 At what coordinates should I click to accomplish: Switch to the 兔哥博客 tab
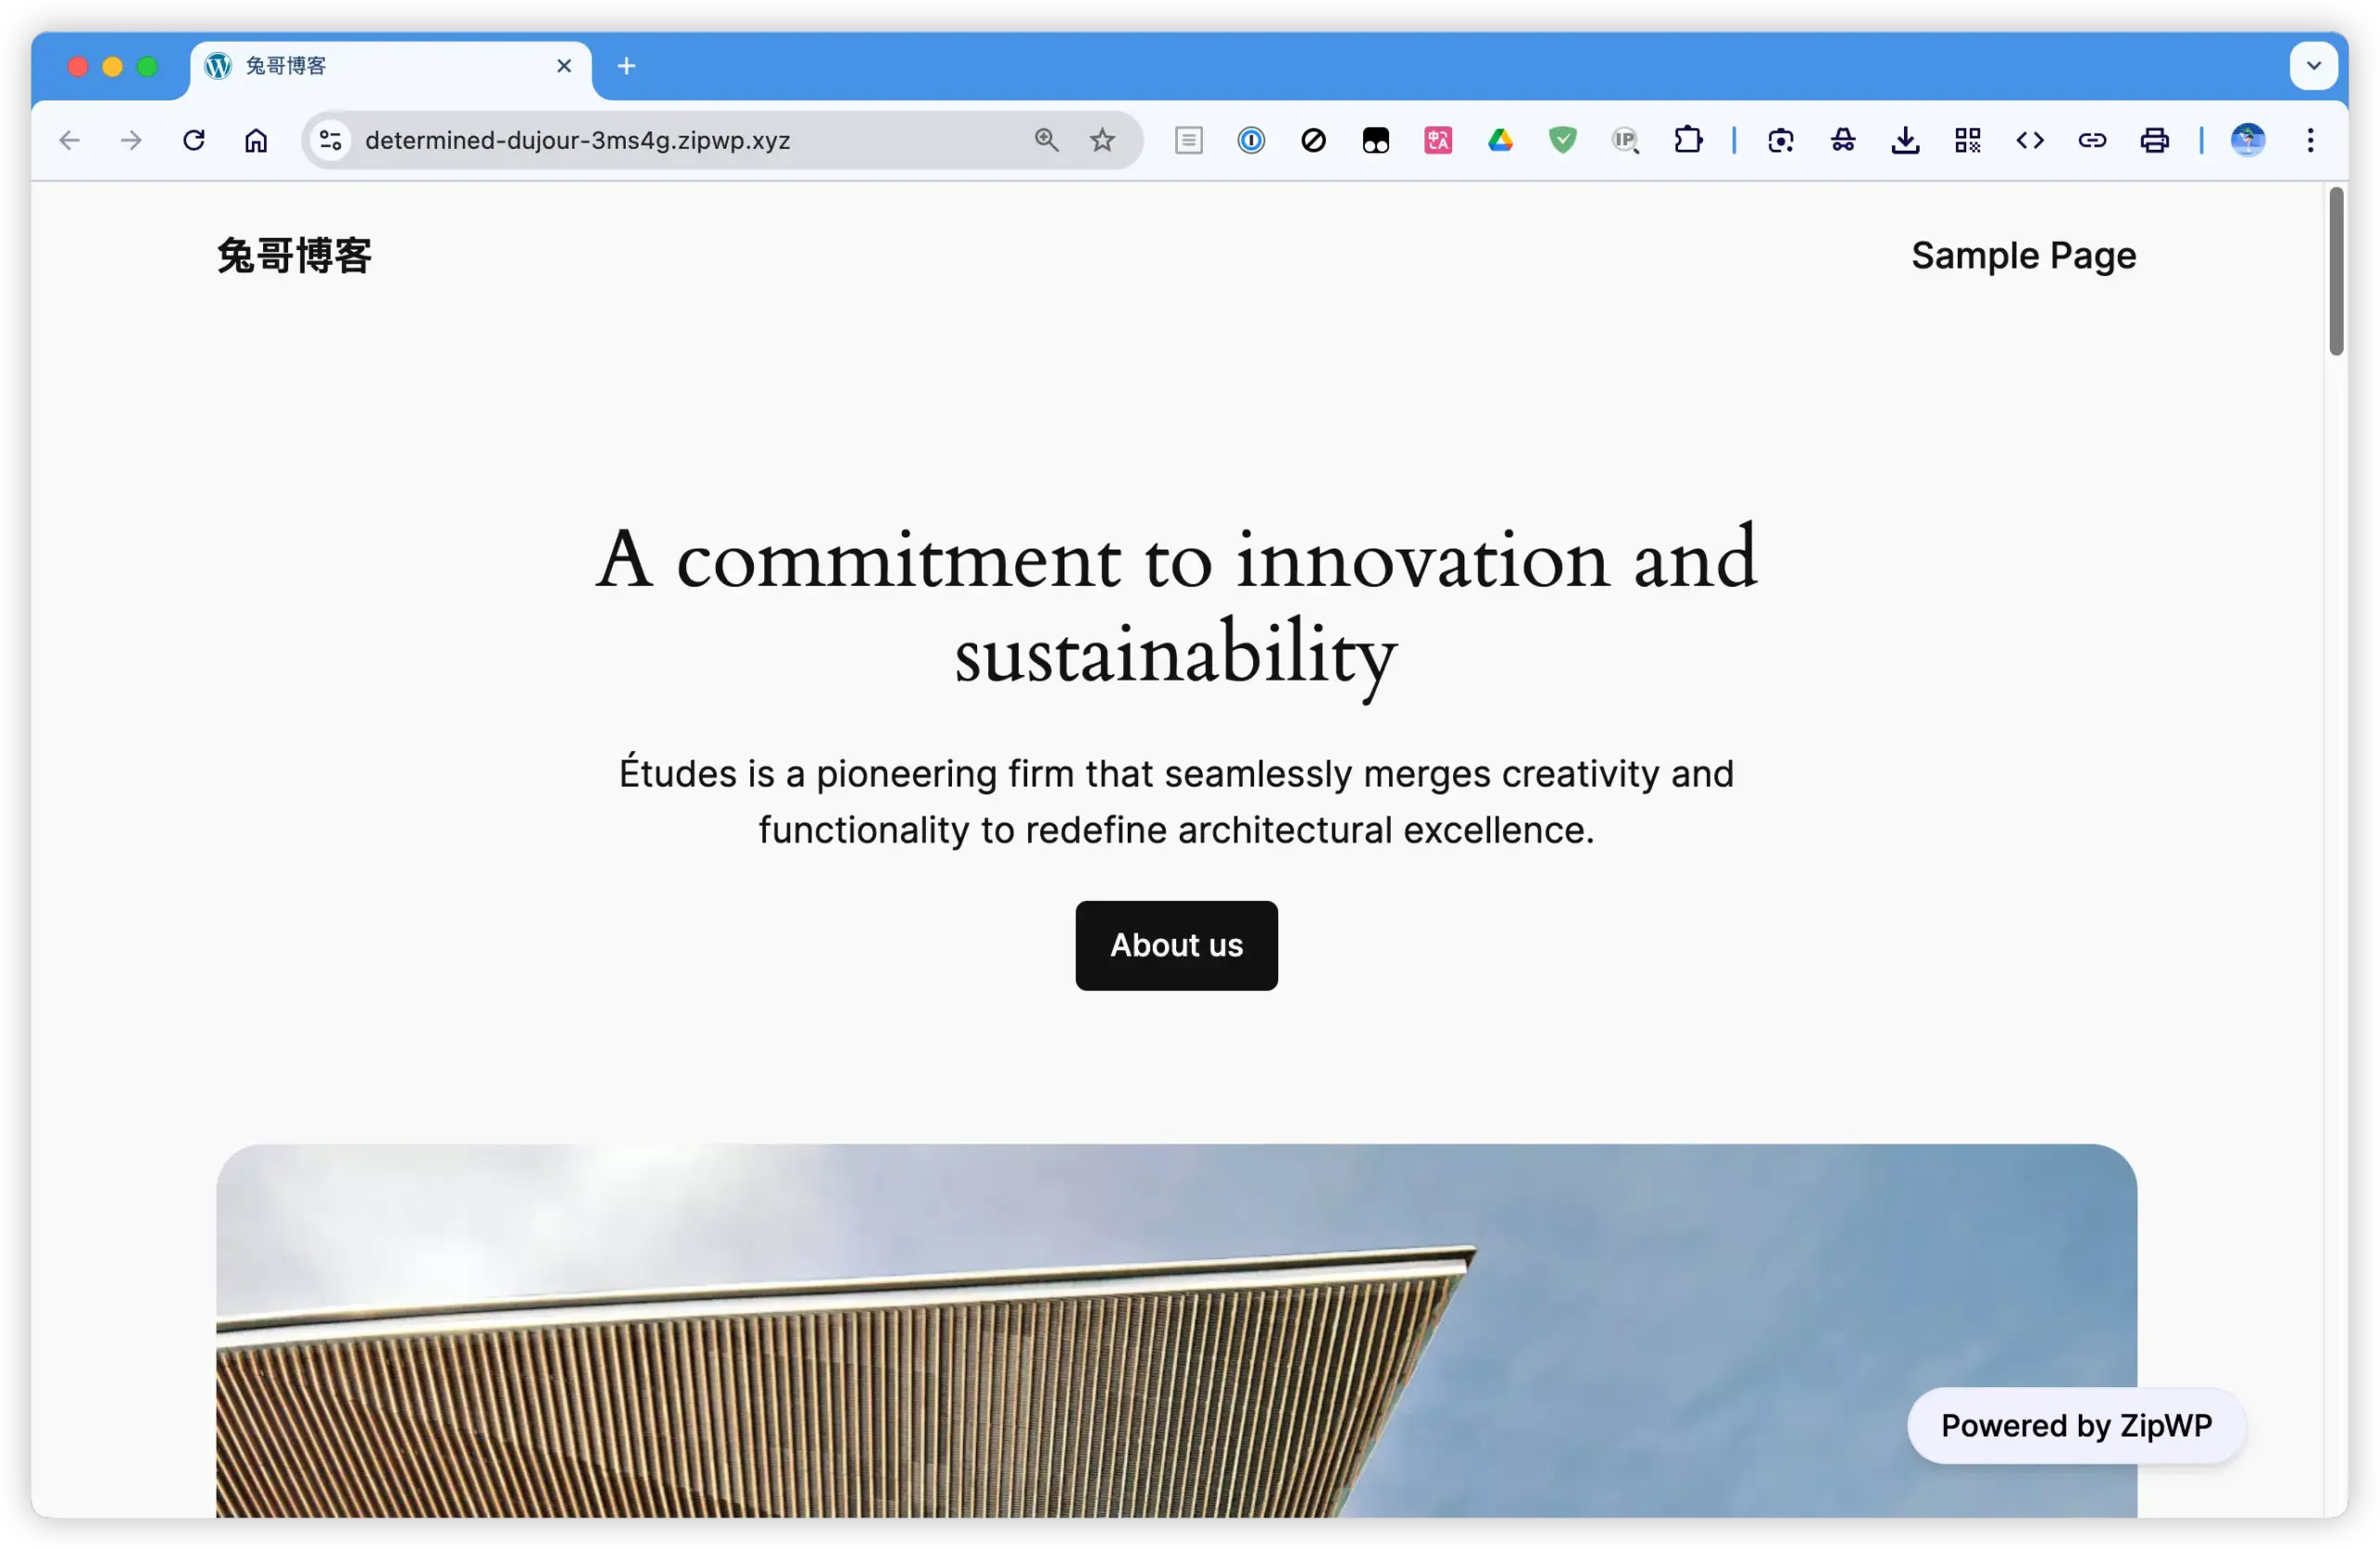pyautogui.click(x=390, y=66)
